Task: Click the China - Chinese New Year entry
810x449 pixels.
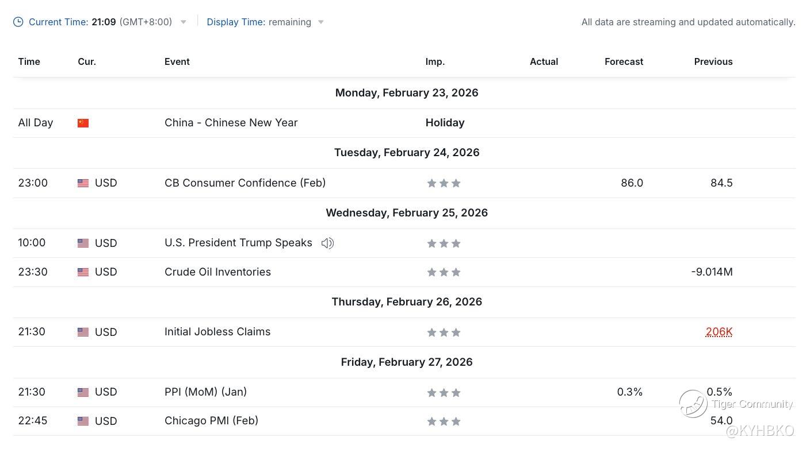Action: 231,122
